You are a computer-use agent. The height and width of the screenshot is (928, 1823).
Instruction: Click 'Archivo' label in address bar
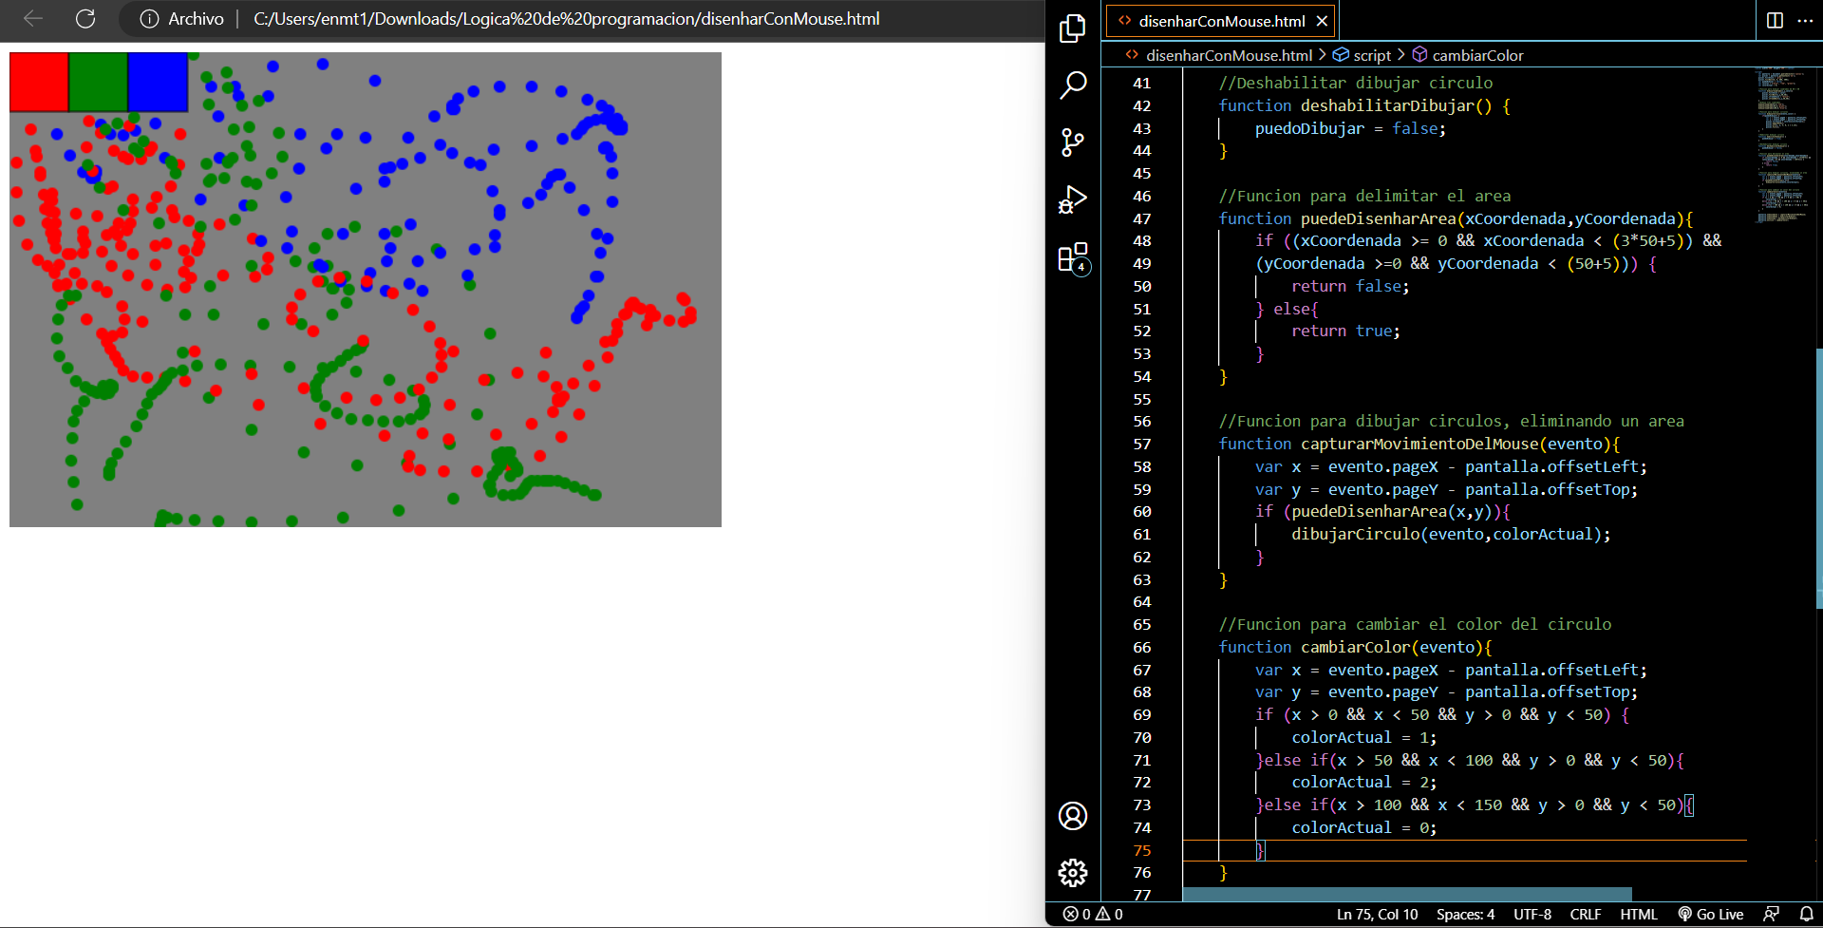[196, 18]
